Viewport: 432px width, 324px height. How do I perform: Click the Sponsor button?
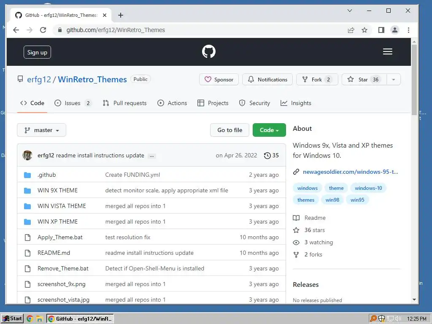click(219, 80)
